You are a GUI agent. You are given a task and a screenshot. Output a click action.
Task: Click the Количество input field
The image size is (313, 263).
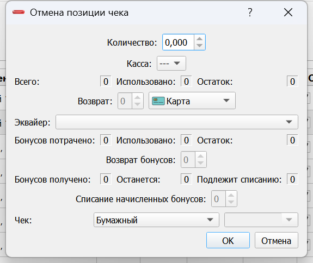(x=178, y=42)
